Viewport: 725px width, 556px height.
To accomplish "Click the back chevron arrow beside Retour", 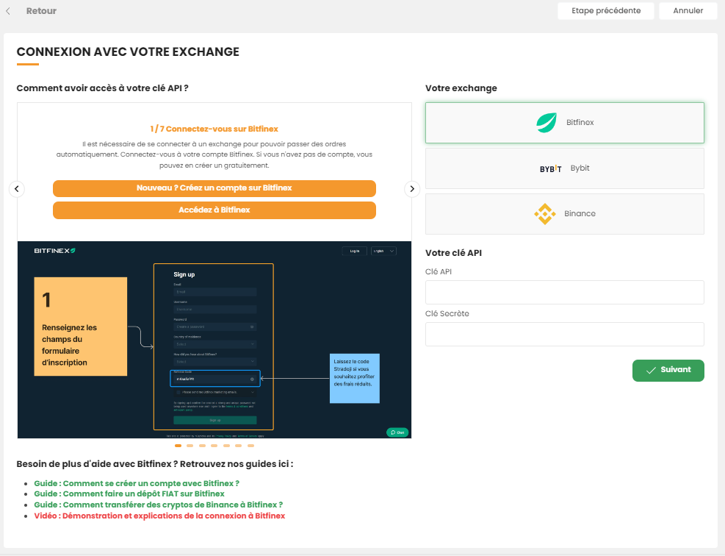I will [x=8, y=10].
